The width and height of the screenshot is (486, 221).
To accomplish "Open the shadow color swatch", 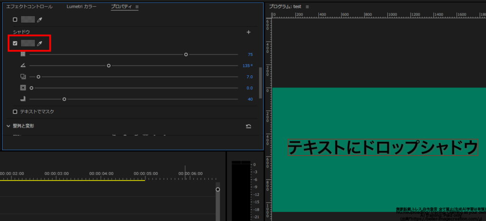I will [28, 43].
